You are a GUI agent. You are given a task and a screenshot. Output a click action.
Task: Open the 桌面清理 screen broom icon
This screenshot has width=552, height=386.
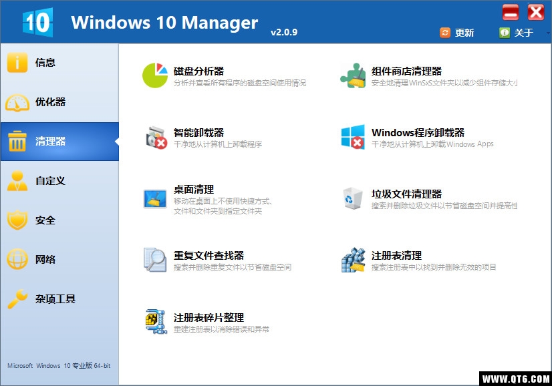point(155,199)
